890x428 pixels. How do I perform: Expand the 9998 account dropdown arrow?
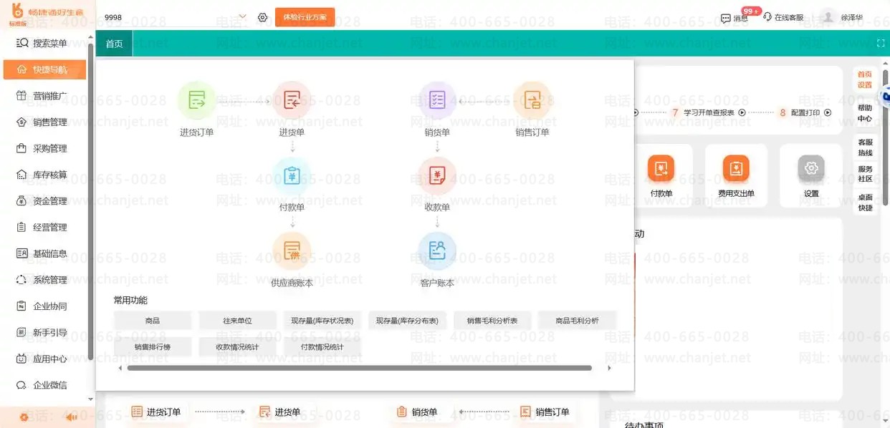point(242,16)
